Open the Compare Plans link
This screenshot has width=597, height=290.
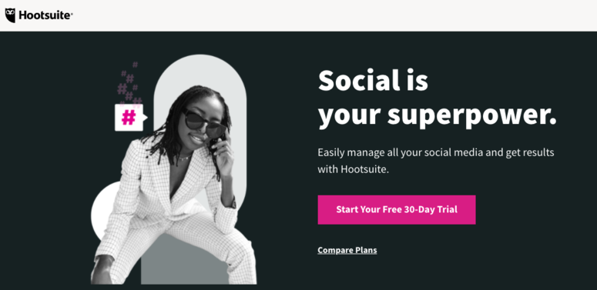pos(347,250)
